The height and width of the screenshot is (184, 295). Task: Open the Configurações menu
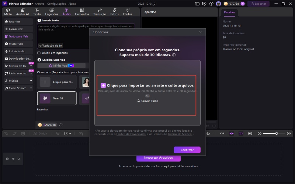pos(56,3)
